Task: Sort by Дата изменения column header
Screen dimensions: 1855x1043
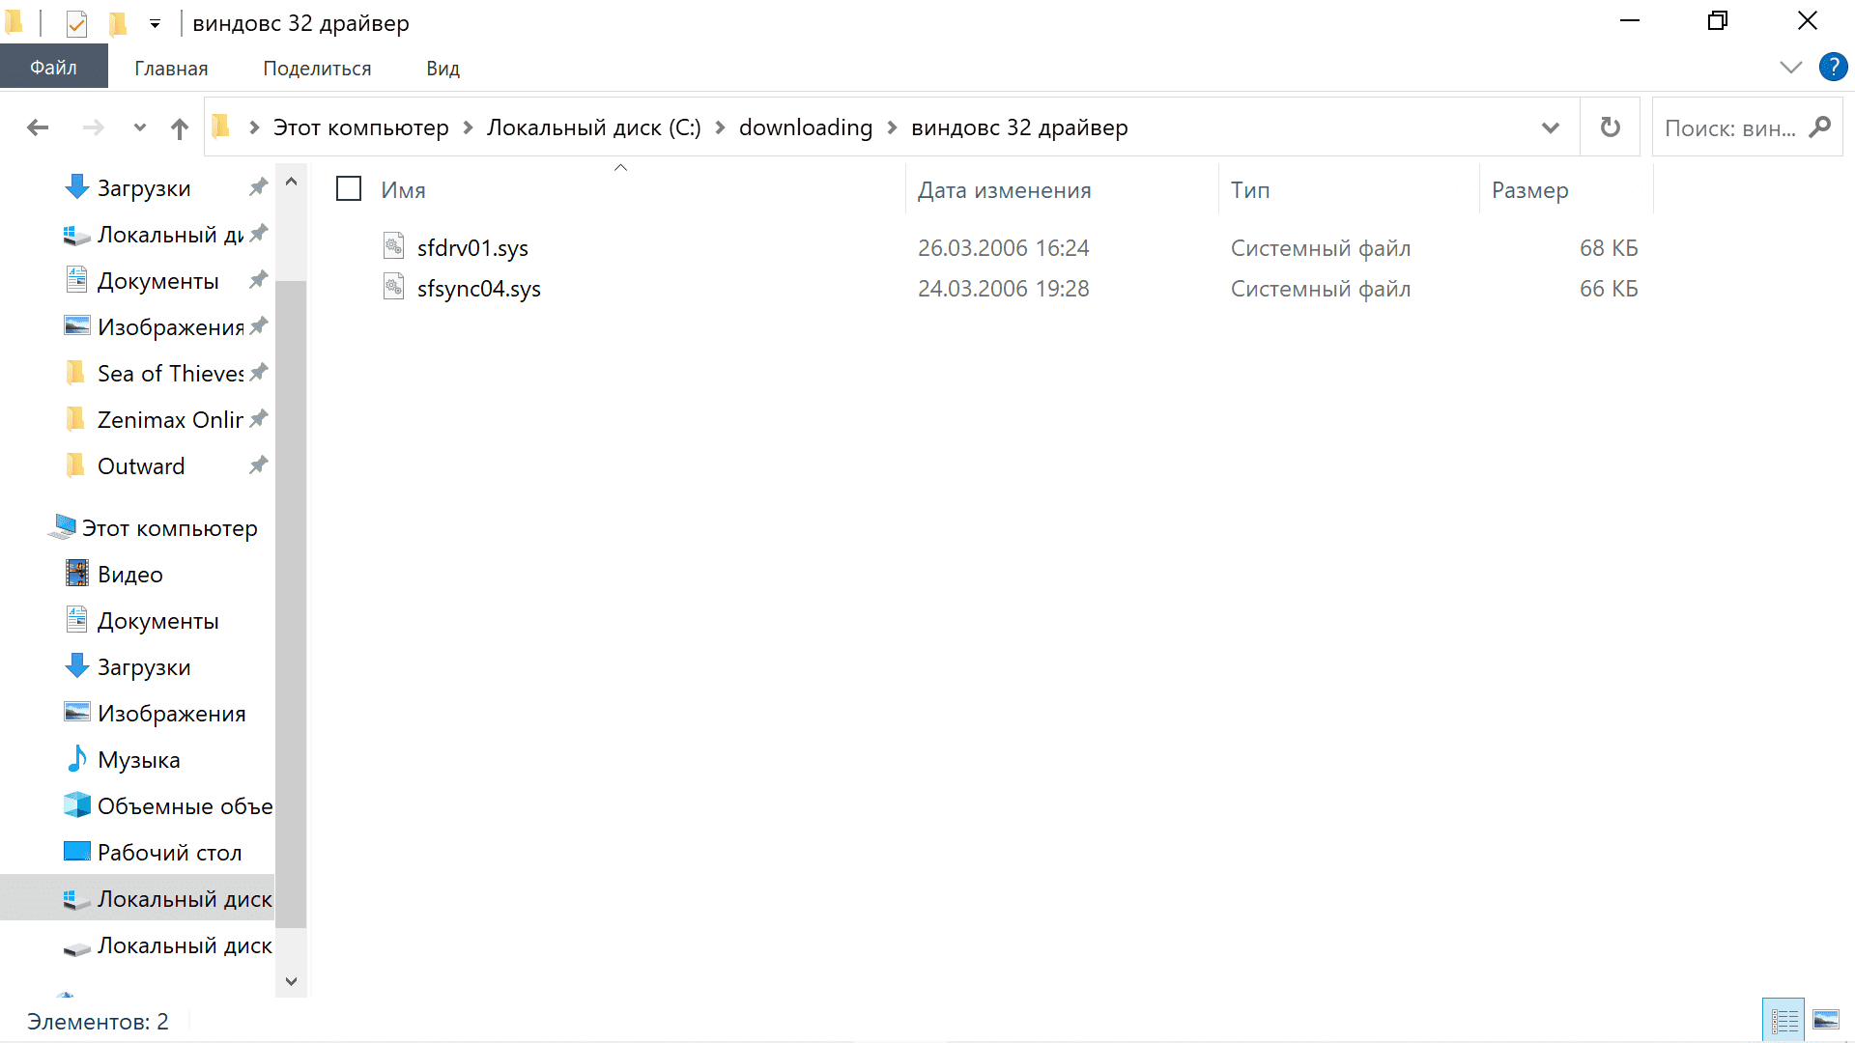Action: pyautogui.click(x=1004, y=190)
